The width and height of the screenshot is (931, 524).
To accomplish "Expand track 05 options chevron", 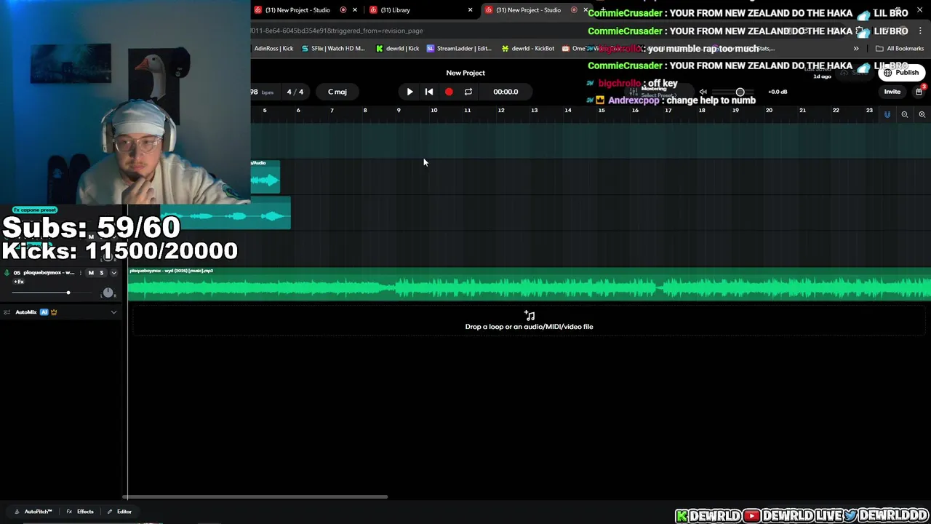I will point(113,273).
